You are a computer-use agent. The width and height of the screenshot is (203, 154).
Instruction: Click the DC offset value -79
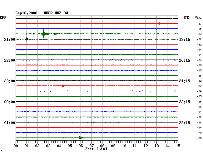[199, 133]
